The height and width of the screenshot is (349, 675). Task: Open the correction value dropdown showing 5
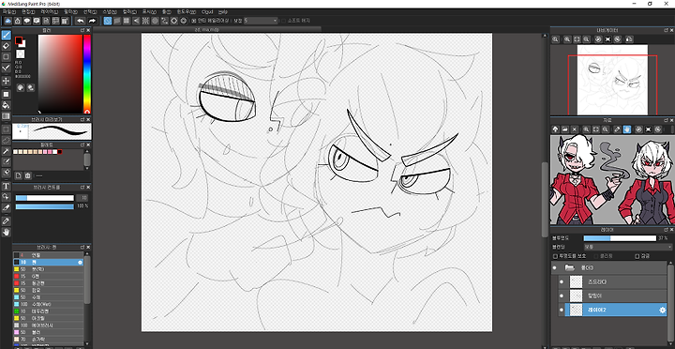point(261,21)
